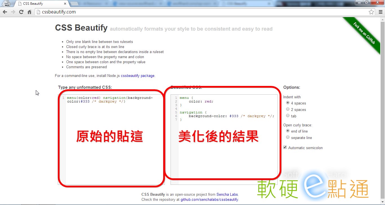Click 'navigation {' line in beautified output
Viewport: 385px width, 205px height.
pyautogui.click(x=193, y=112)
